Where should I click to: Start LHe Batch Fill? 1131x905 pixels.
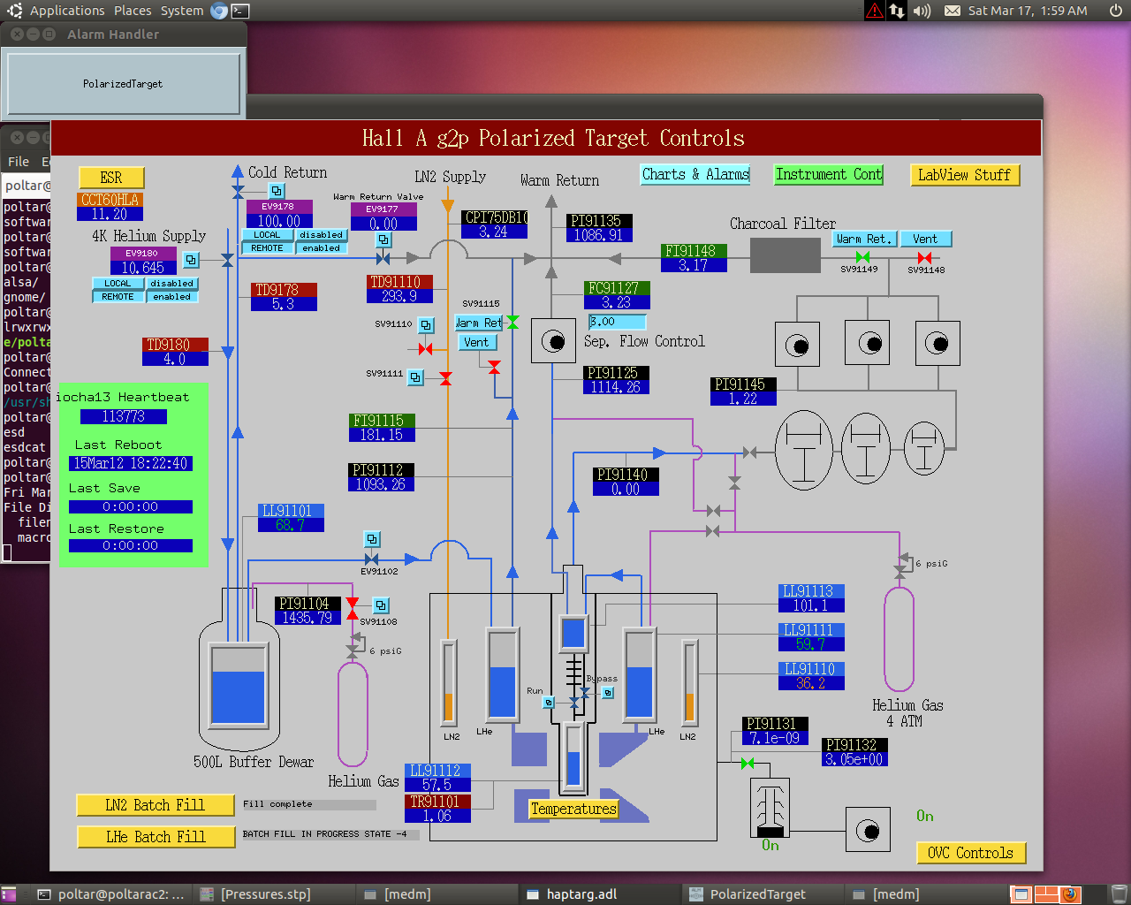coord(156,837)
